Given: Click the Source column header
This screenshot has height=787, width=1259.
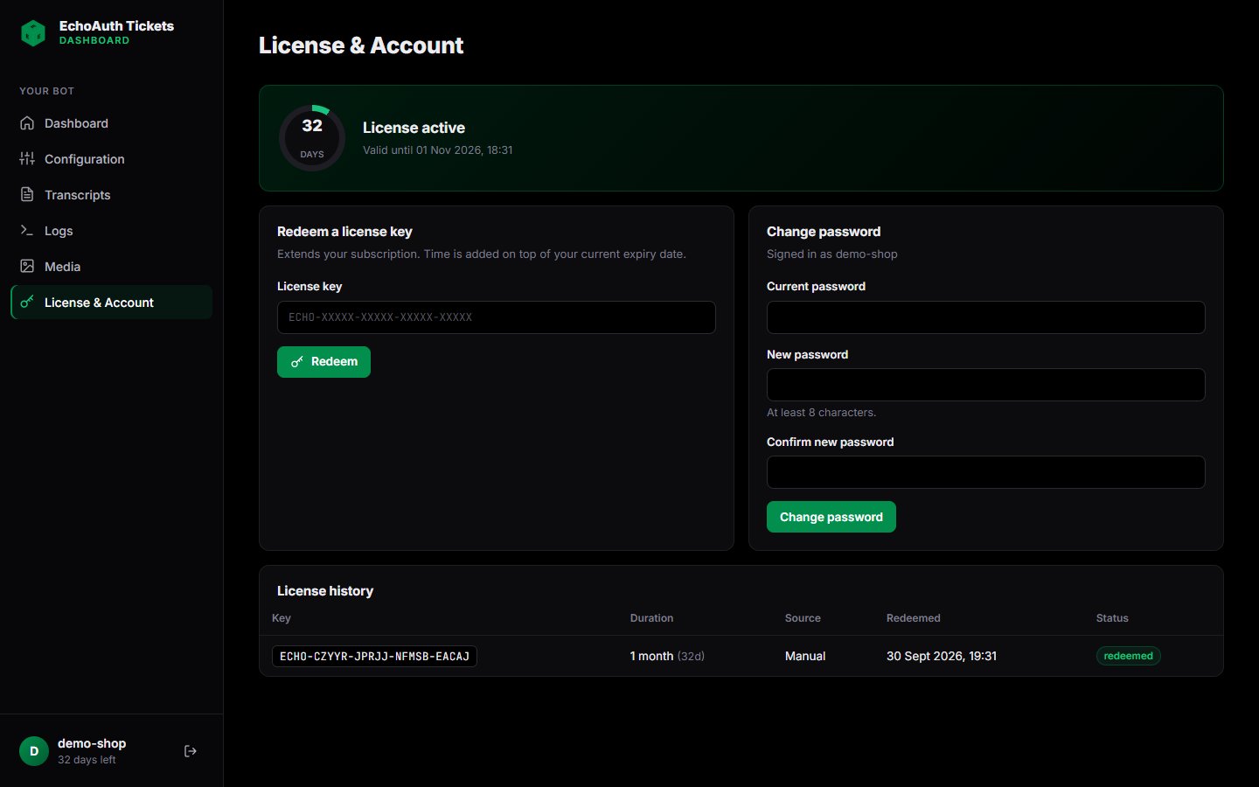Looking at the screenshot, I should point(803,618).
